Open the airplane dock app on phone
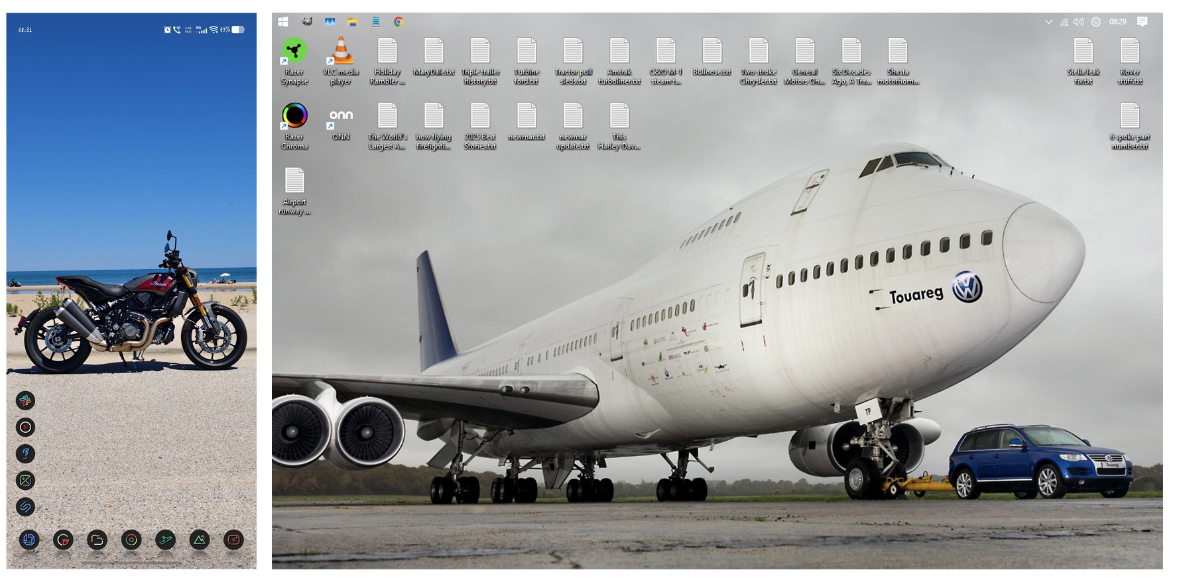1177x578 pixels. coord(165,540)
